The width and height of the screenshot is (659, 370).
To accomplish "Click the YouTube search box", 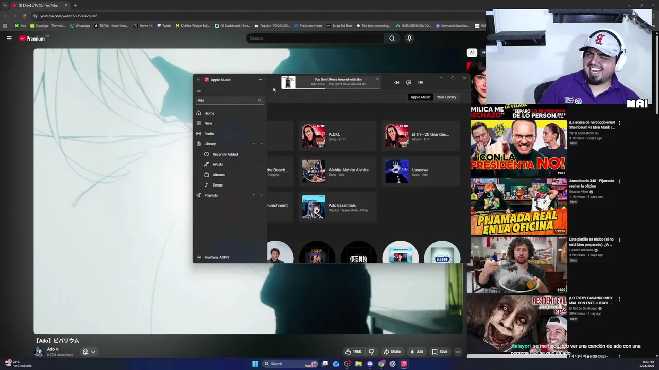I will [x=315, y=38].
